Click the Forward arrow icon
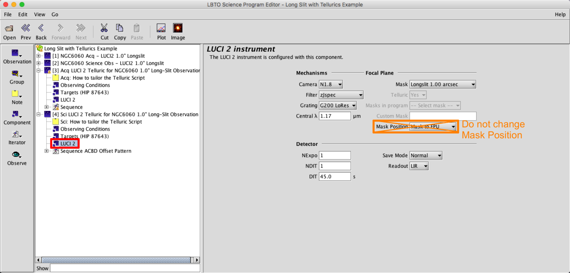The height and width of the screenshot is (273, 570). coord(61,28)
